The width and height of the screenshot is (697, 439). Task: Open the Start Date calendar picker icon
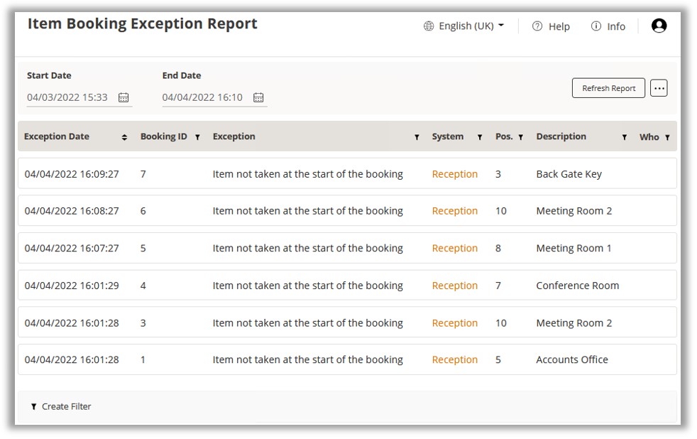(x=124, y=98)
